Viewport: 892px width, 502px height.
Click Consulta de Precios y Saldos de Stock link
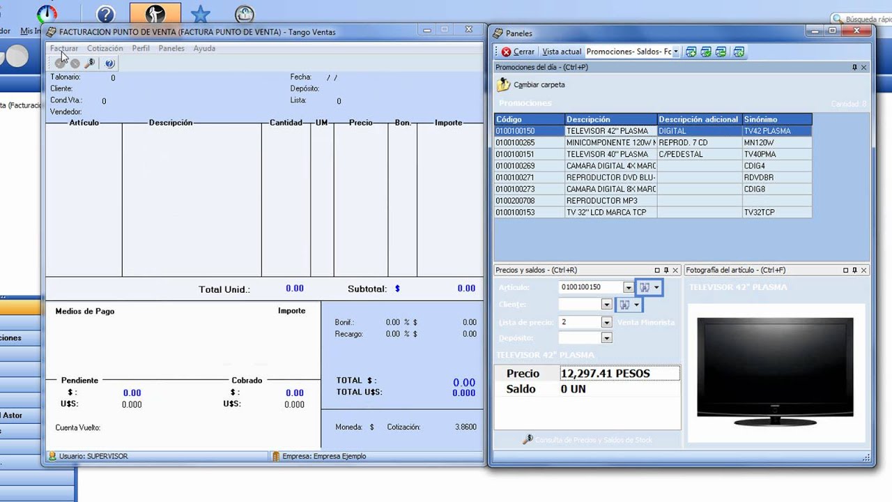(587, 440)
